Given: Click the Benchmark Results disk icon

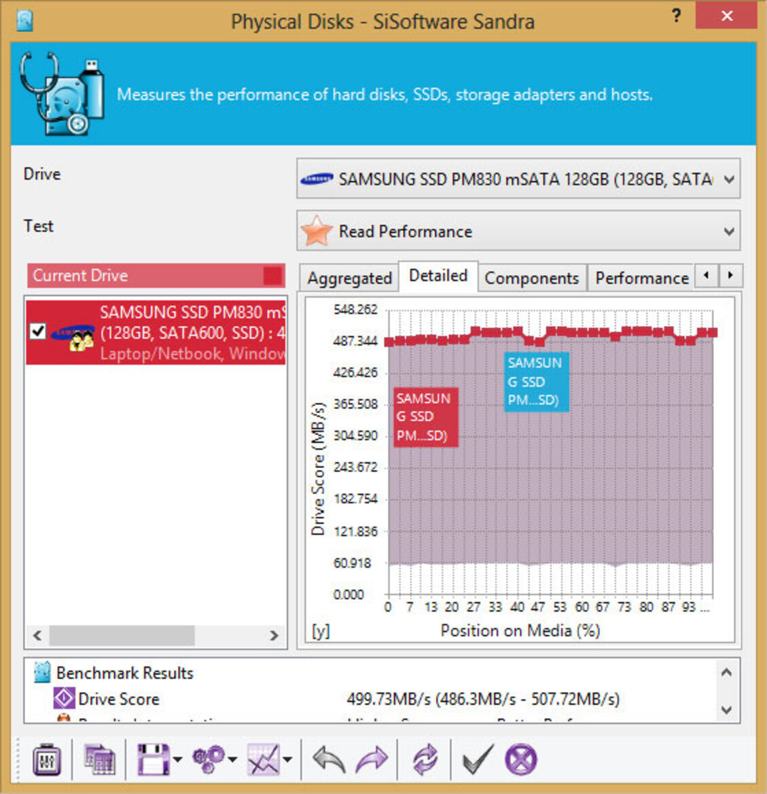Looking at the screenshot, I should tap(42, 672).
